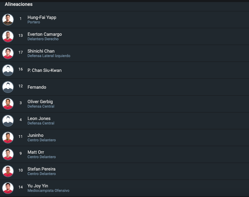The height and width of the screenshot is (197, 249).
Task: Open Oliver Gerbig's player photo
Action: [8, 104]
